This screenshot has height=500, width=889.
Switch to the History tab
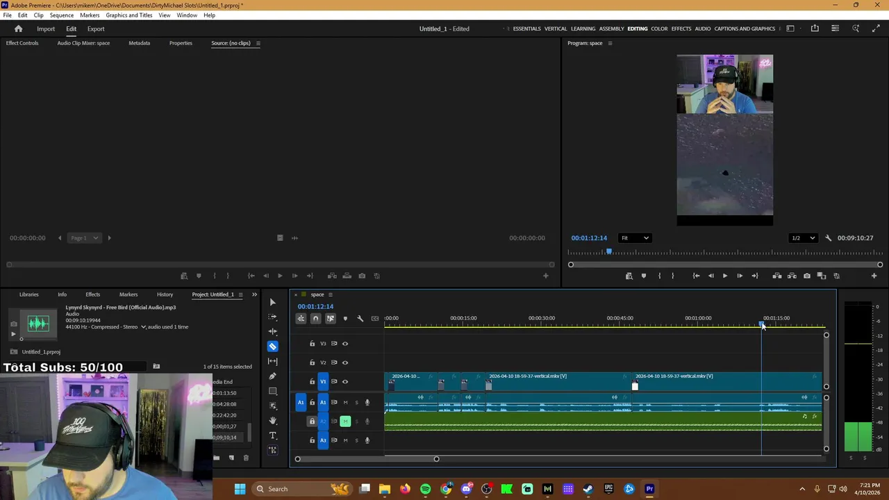[x=165, y=294]
